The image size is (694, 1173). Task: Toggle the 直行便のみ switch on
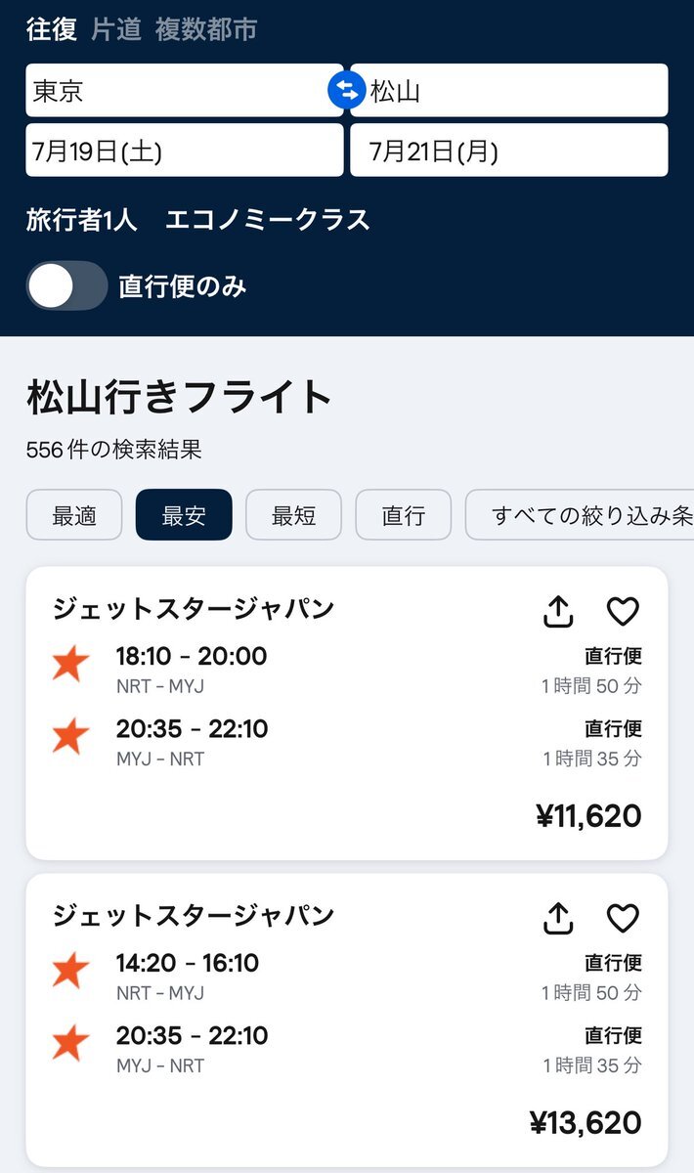point(66,286)
